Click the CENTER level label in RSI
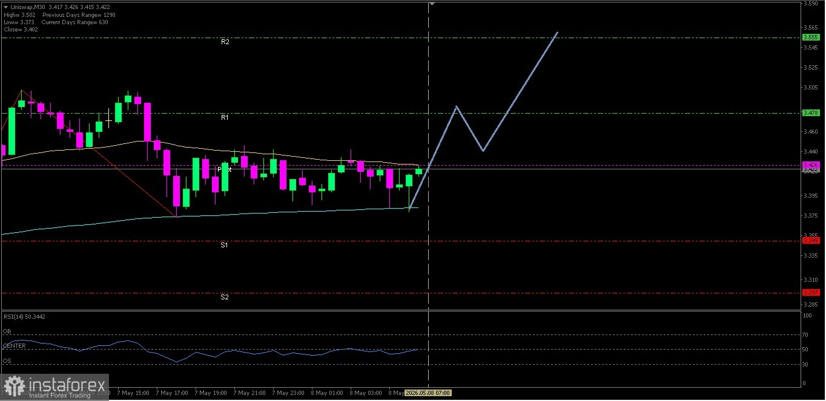 tap(15, 346)
